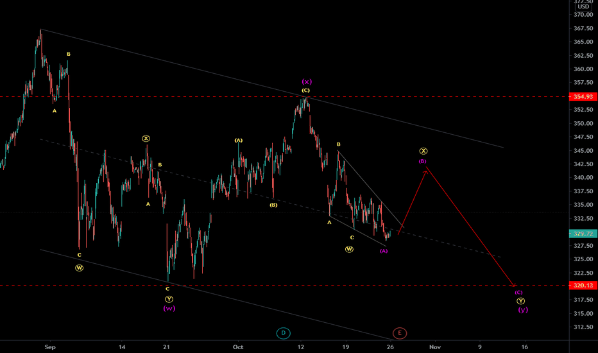Click the 345.00 price scale value
Viewport: 598px width, 353px height.
click(583, 150)
